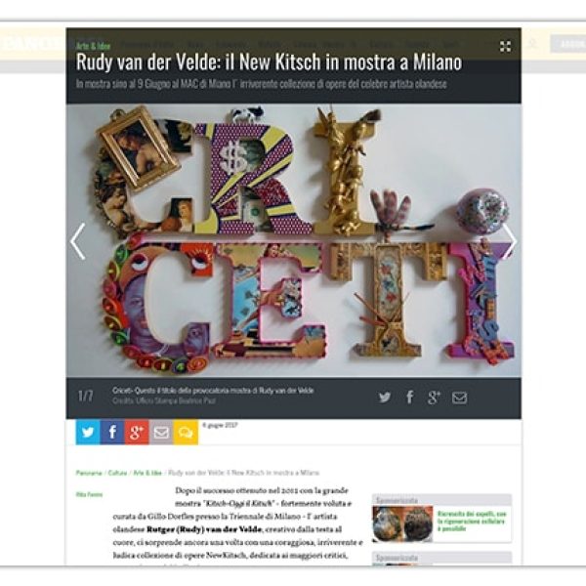Email the gallery photo
Viewport: 586px width, 586px height.
[459, 398]
